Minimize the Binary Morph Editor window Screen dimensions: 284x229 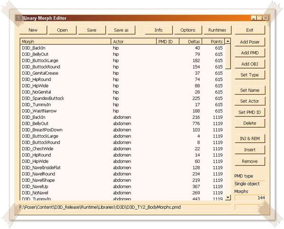[254, 18]
